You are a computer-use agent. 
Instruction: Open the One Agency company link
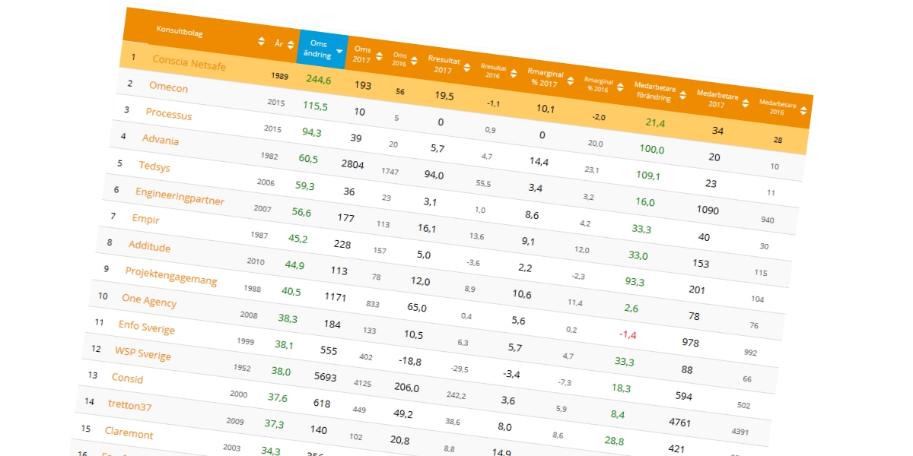pos(149,299)
